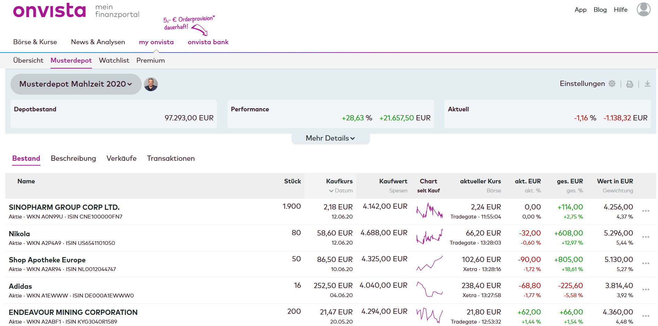
Task: Open the Hilfe link
Action: pyautogui.click(x=621, y=10)
